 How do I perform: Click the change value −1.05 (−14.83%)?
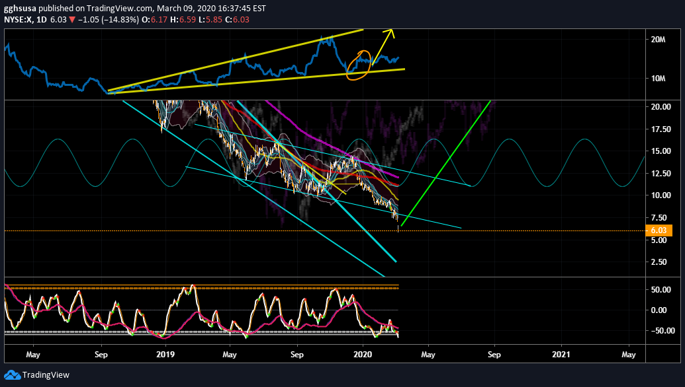109,20
